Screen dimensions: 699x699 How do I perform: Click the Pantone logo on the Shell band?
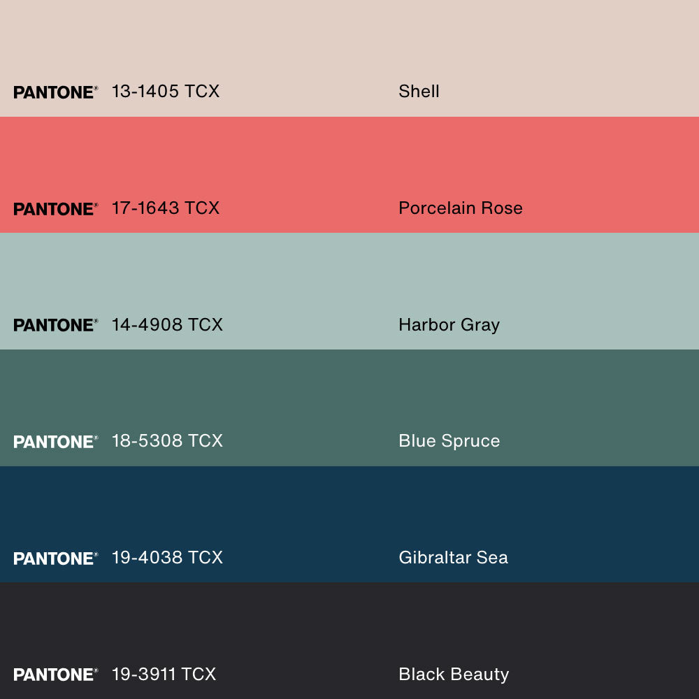(55, 92)
